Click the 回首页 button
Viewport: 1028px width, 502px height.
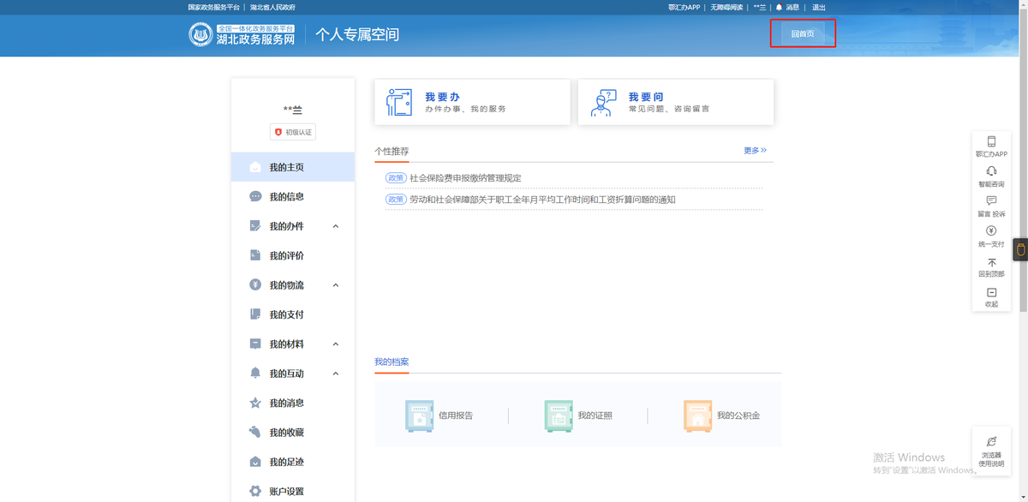tap(803, 33)
